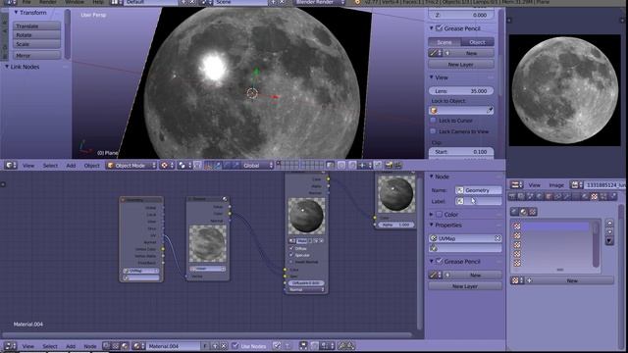The height and width of the screenshot is (353, 628).
Task: Click the Rotate button
Action: (x=36, y=35)
